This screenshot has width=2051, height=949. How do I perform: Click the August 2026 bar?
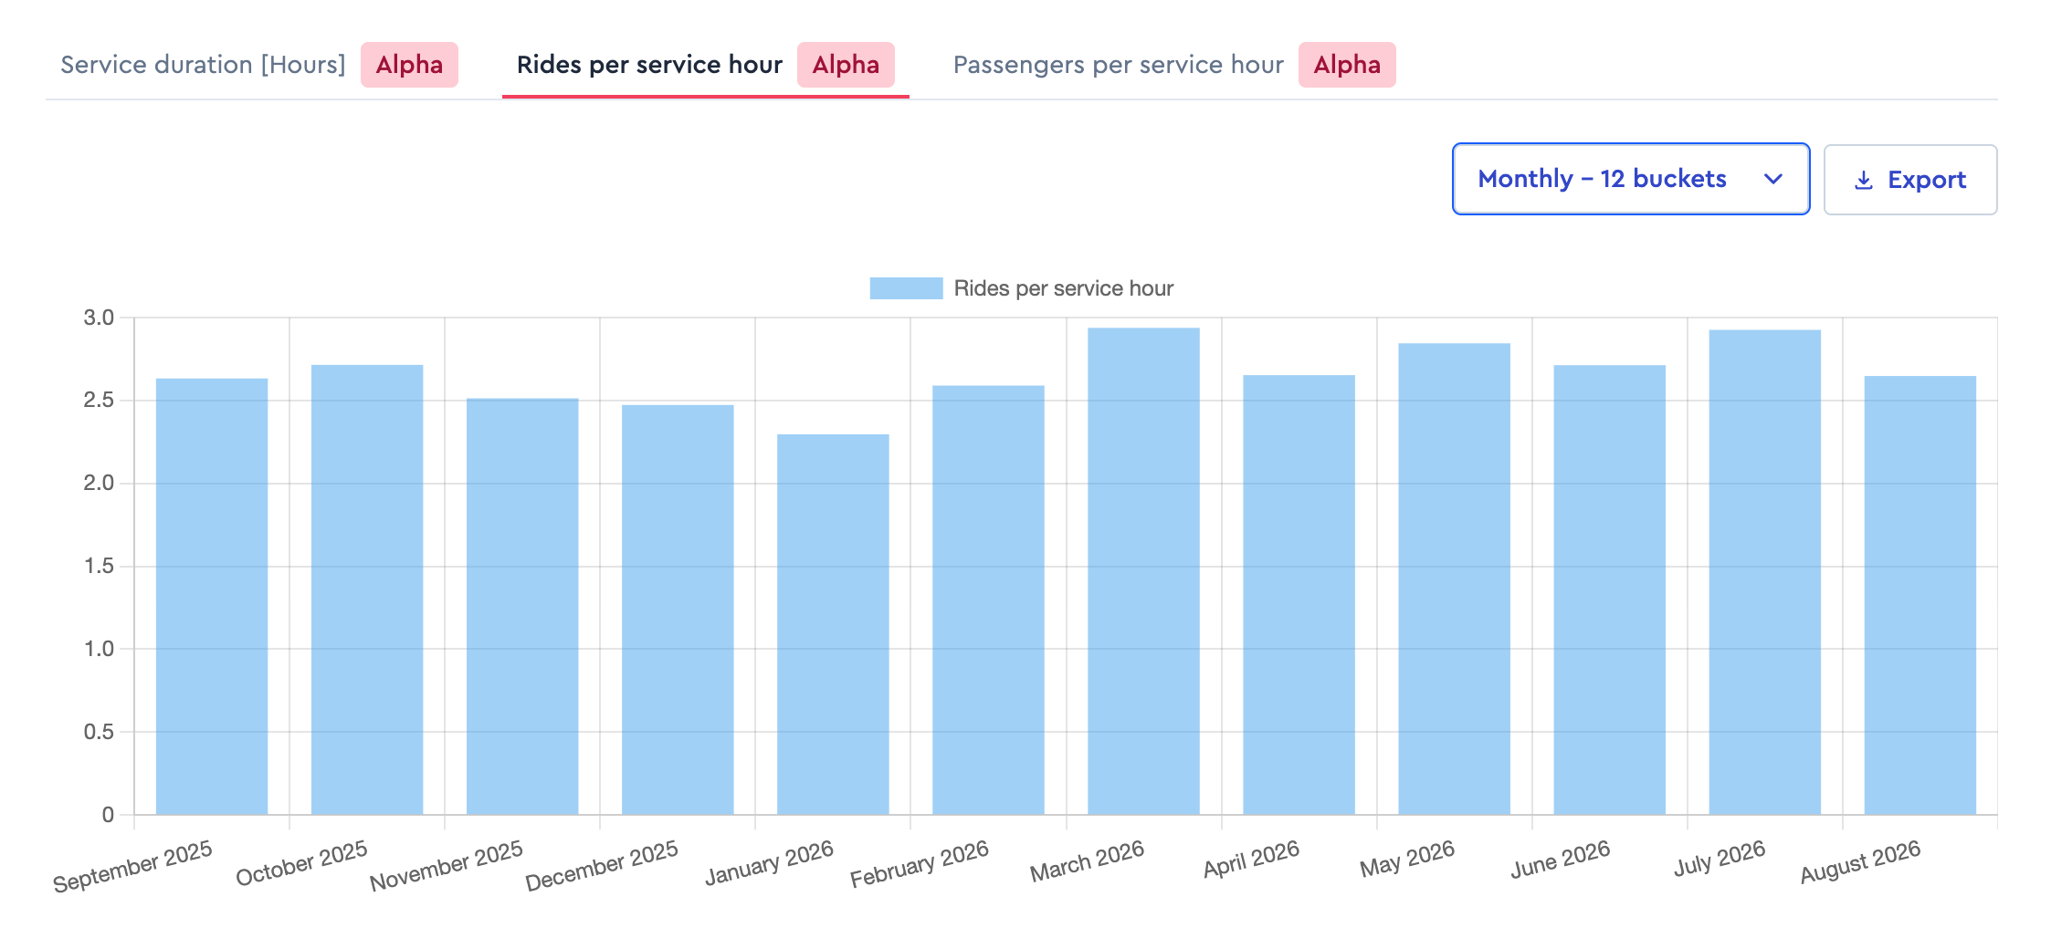click(x=1920, y=595)
